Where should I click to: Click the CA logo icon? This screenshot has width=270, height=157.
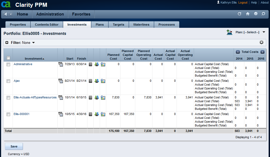[x=6, y=4]
